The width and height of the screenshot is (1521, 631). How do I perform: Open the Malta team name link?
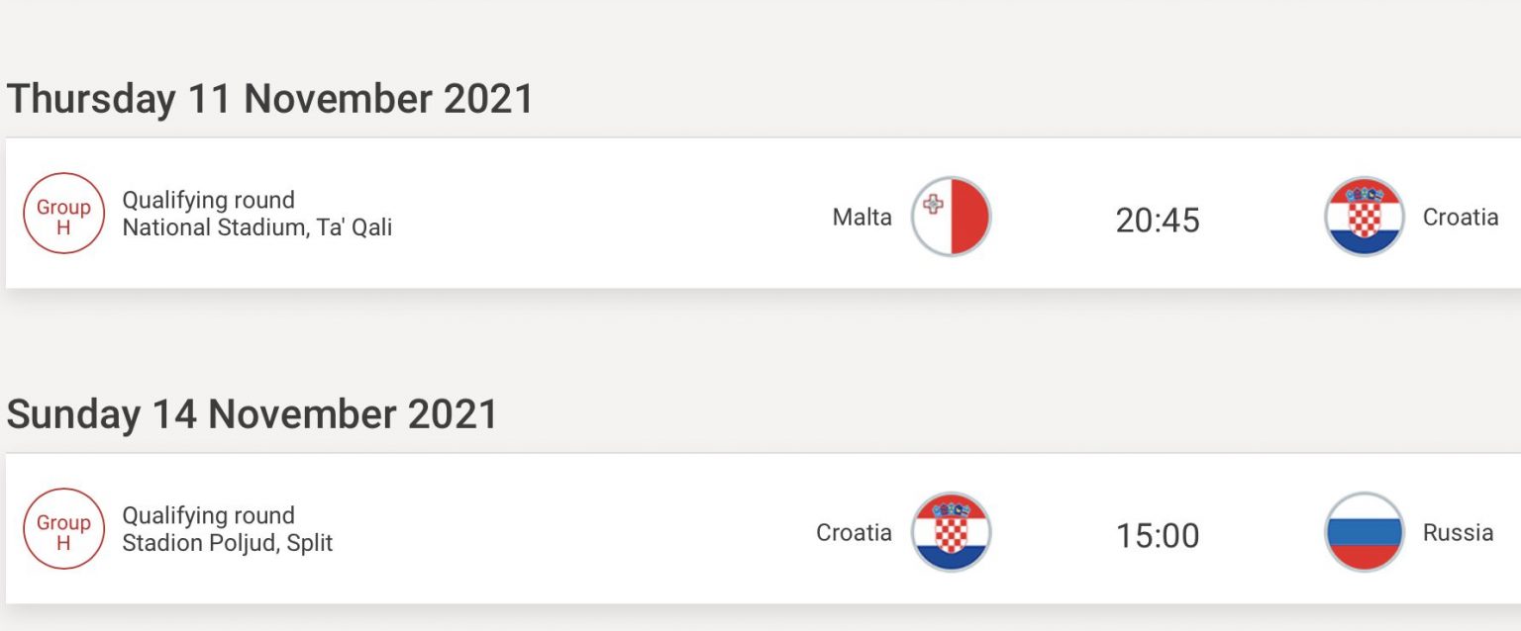click(862, 217)
